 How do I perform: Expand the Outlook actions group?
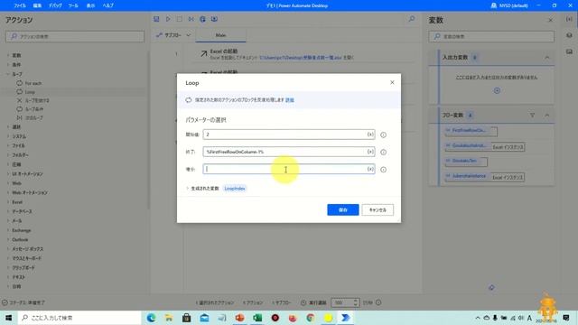click(8, 239)
